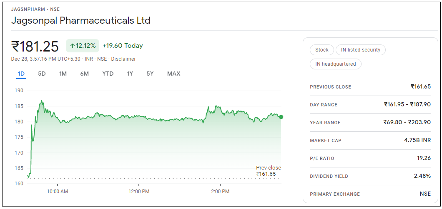
Task: Click the Prev close ₹161.65 chart annotation
Action: (269, 171)
